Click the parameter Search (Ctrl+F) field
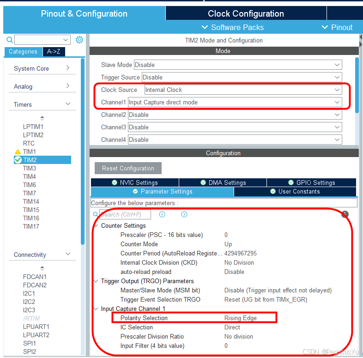The image size is (363, 358). click(125, 214)
